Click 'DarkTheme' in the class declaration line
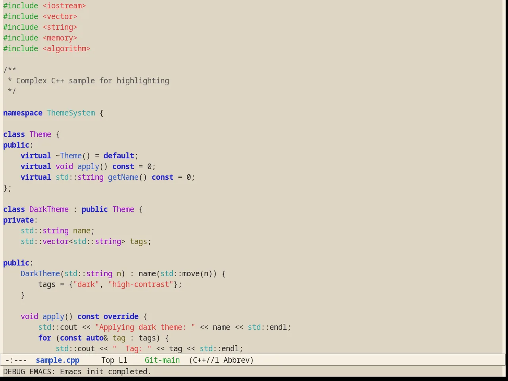The height and width of the screenshot is (381, 508). click(49, 209)
